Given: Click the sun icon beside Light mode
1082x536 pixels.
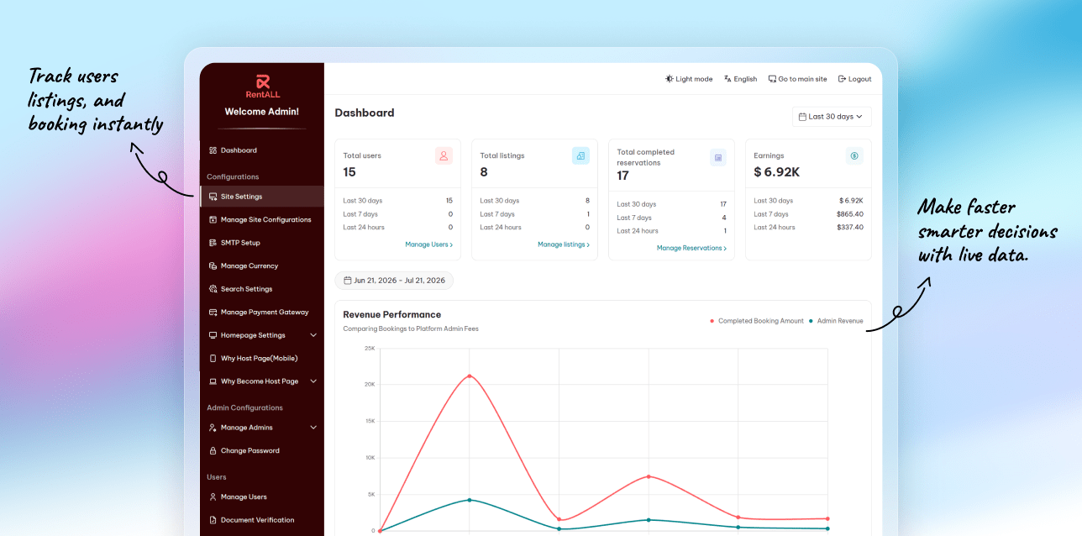Looking at the screenshot, I should (670, 79).
